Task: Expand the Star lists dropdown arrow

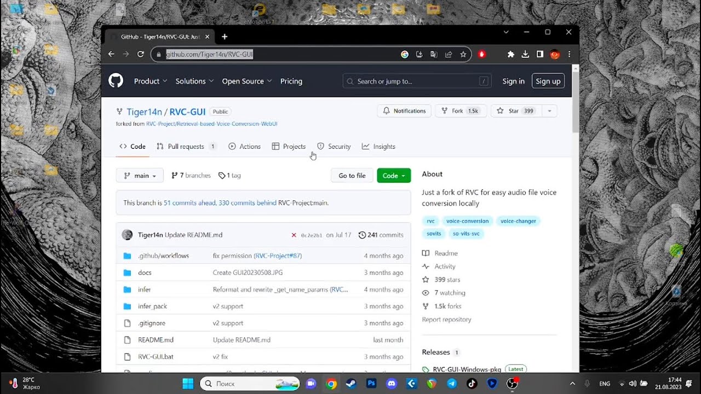Action: tap(549, 111)
